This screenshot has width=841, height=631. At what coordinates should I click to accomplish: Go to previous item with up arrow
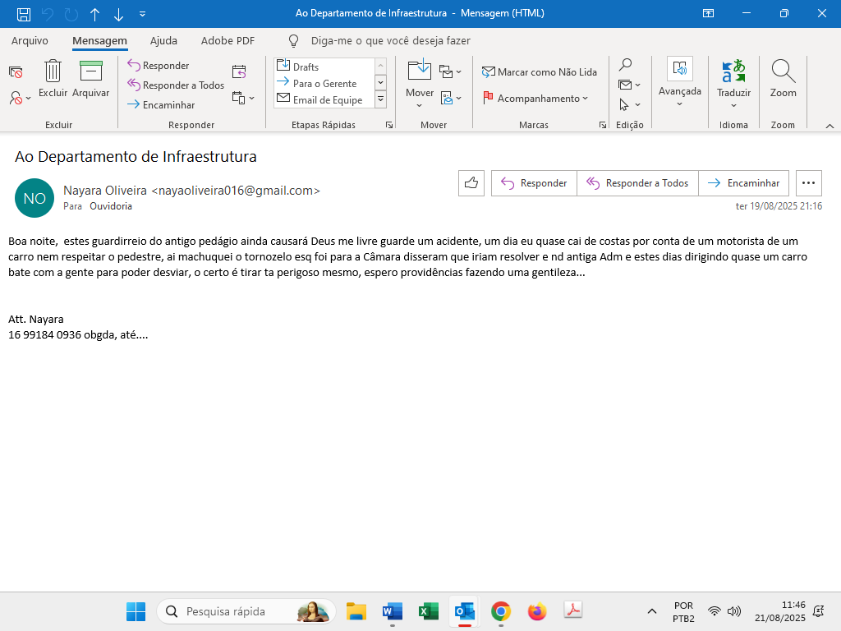coord(94,14)
